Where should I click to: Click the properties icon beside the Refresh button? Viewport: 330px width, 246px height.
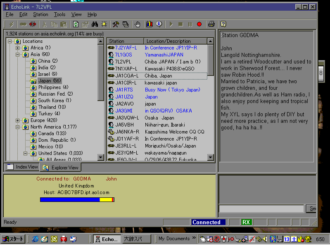point(85,24)
